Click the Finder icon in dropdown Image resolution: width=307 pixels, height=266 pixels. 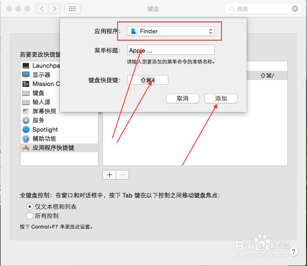coord(134,31)
